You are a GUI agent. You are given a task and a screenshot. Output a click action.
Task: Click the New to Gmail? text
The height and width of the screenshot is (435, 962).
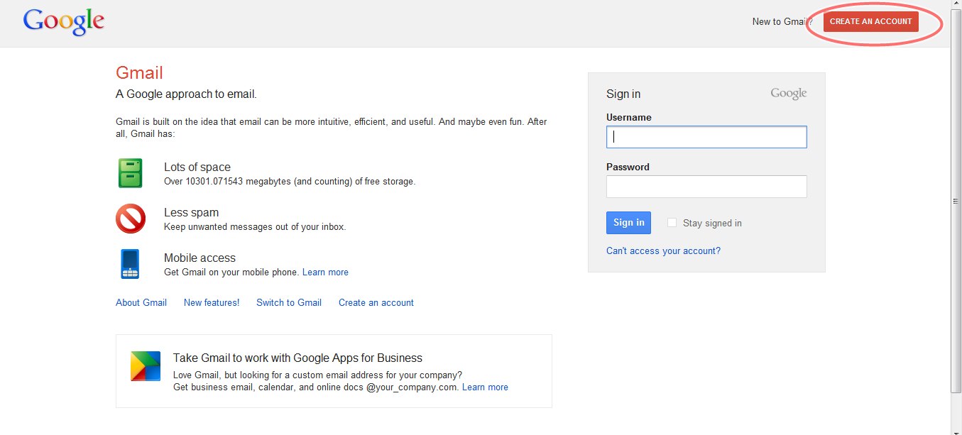(x=782, y=21)
